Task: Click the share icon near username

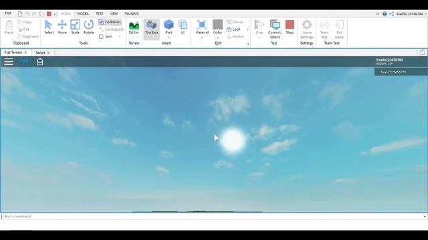Action: (391, 13)
